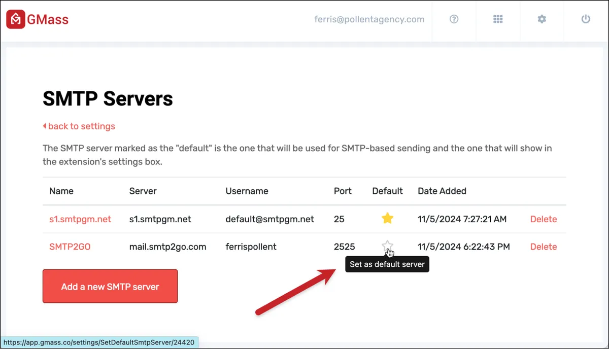Click the Username column header

247,191
